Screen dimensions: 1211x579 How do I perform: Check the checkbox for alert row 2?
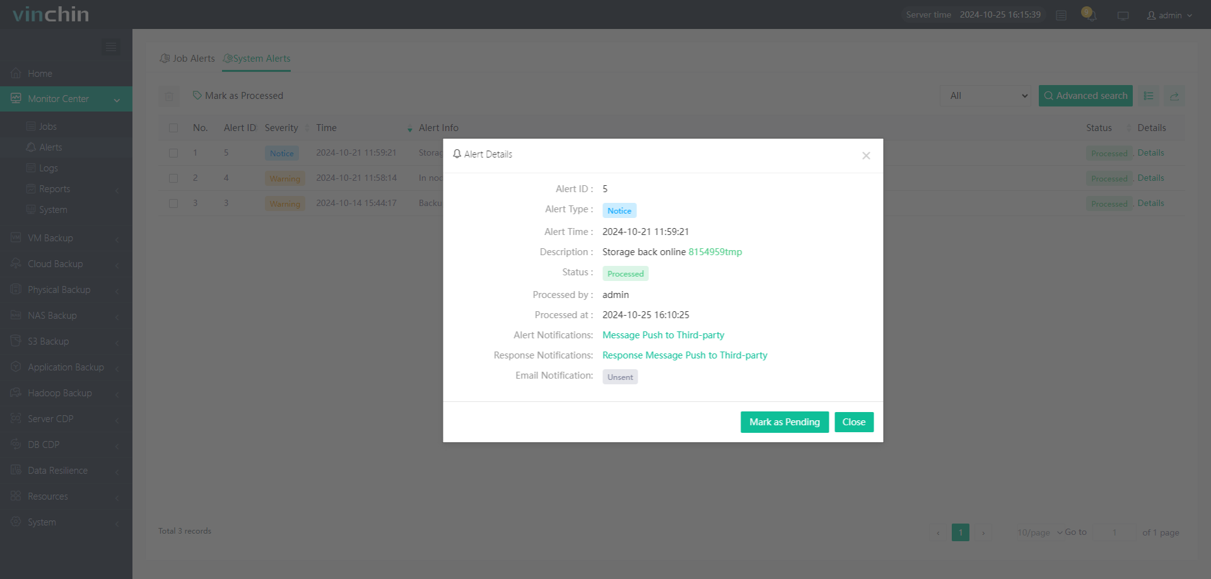point(173,178)
